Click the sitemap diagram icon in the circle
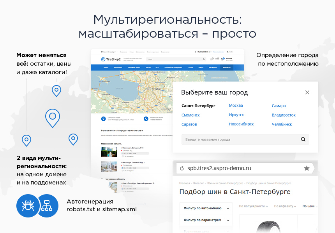Viewport: 335px width, 233px height. 48,206
